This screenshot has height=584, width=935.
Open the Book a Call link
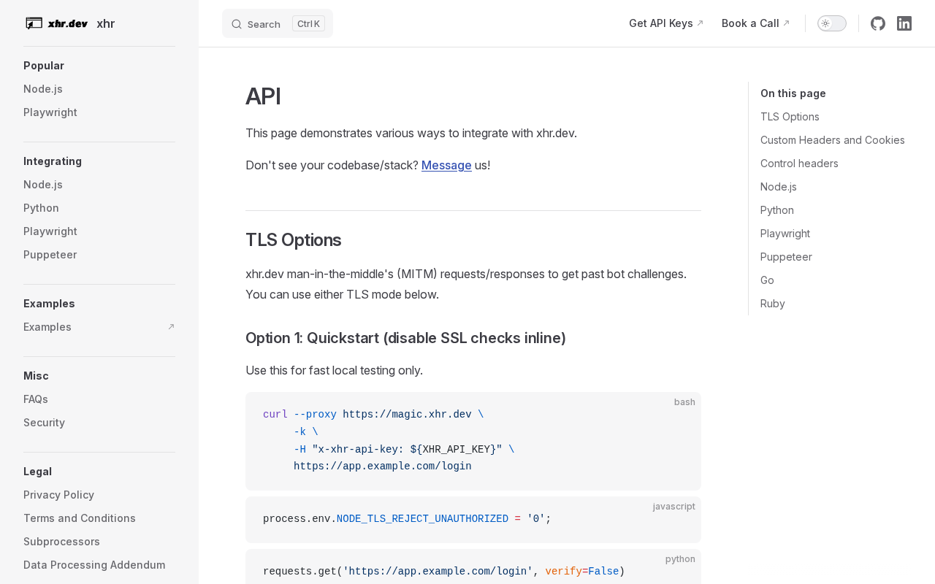pyautogui.click(x=755, y=23)
